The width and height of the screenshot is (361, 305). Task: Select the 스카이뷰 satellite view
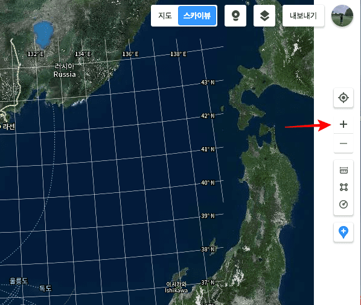tap(197, 16)
